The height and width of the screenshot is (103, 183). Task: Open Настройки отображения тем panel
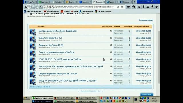[x=90, y=91]
